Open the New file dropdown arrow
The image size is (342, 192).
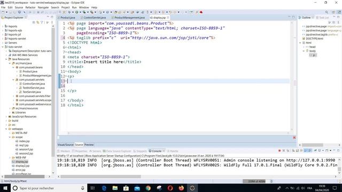(x=6, y=12)
